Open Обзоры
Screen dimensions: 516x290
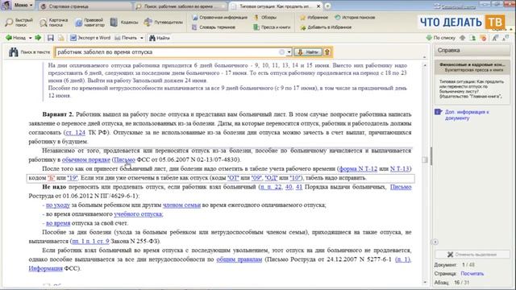tap(265, 18)
